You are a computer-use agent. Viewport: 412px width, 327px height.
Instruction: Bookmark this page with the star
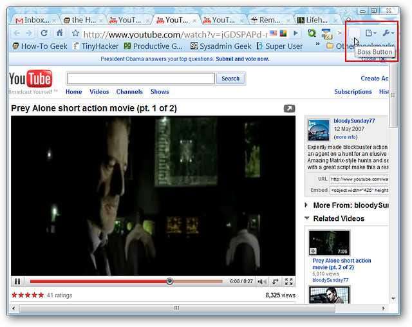[x=76, y=33]
